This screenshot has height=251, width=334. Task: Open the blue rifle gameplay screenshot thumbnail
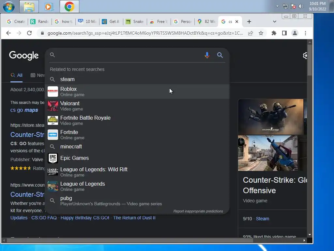tap(267, 153)
